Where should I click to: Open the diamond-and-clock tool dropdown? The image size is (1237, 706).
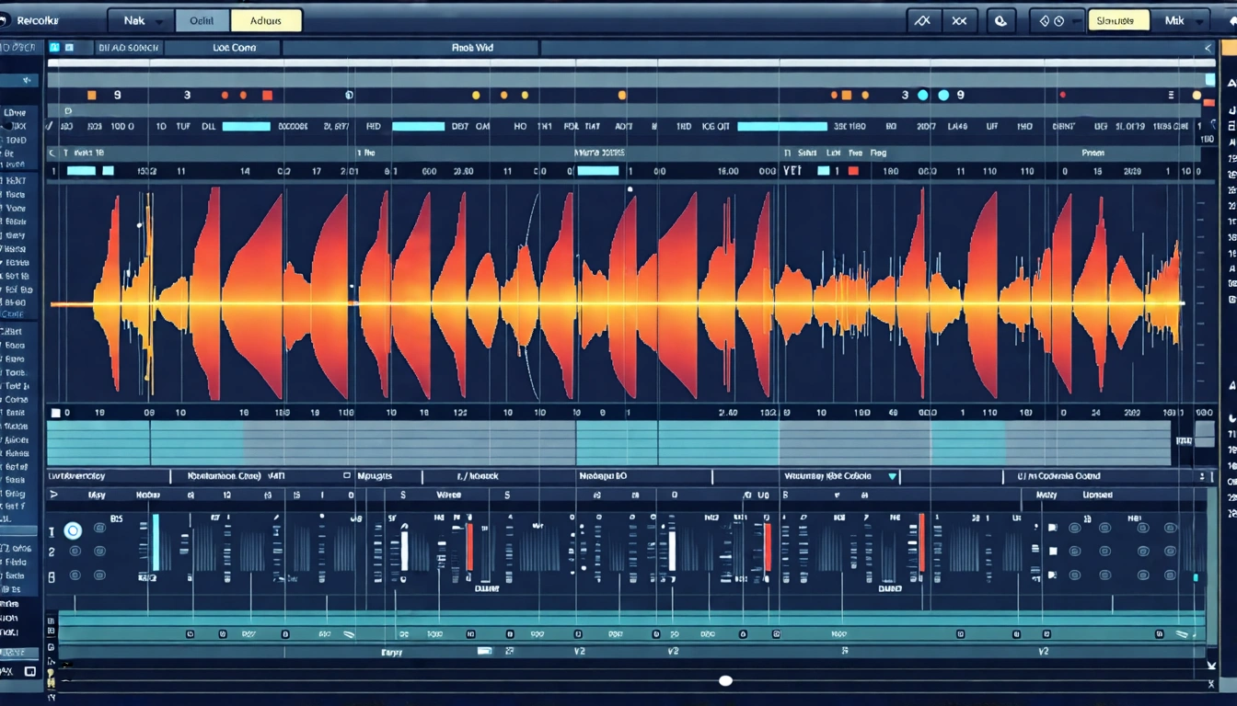pos(1057,20)
